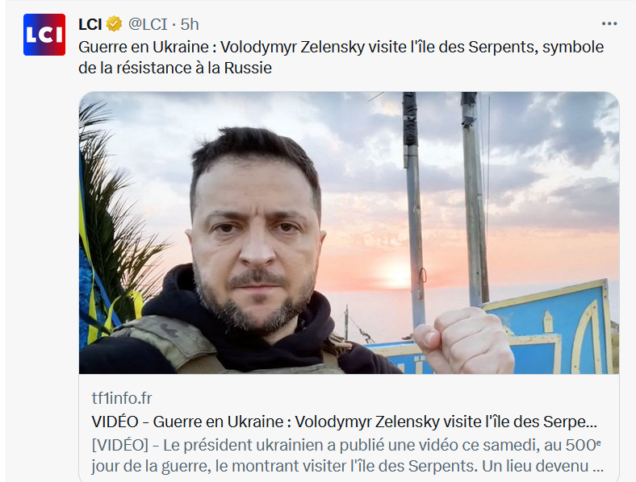Click the @LCI handle
The width and height of the screenshot is (636, 482).
pos(148,24)
